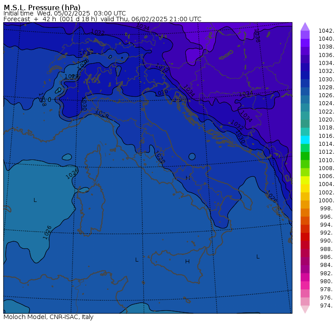The width and height of the screenshot is (336, 323).
Task: Click the "976." legend value
Action: pos(327,297)
